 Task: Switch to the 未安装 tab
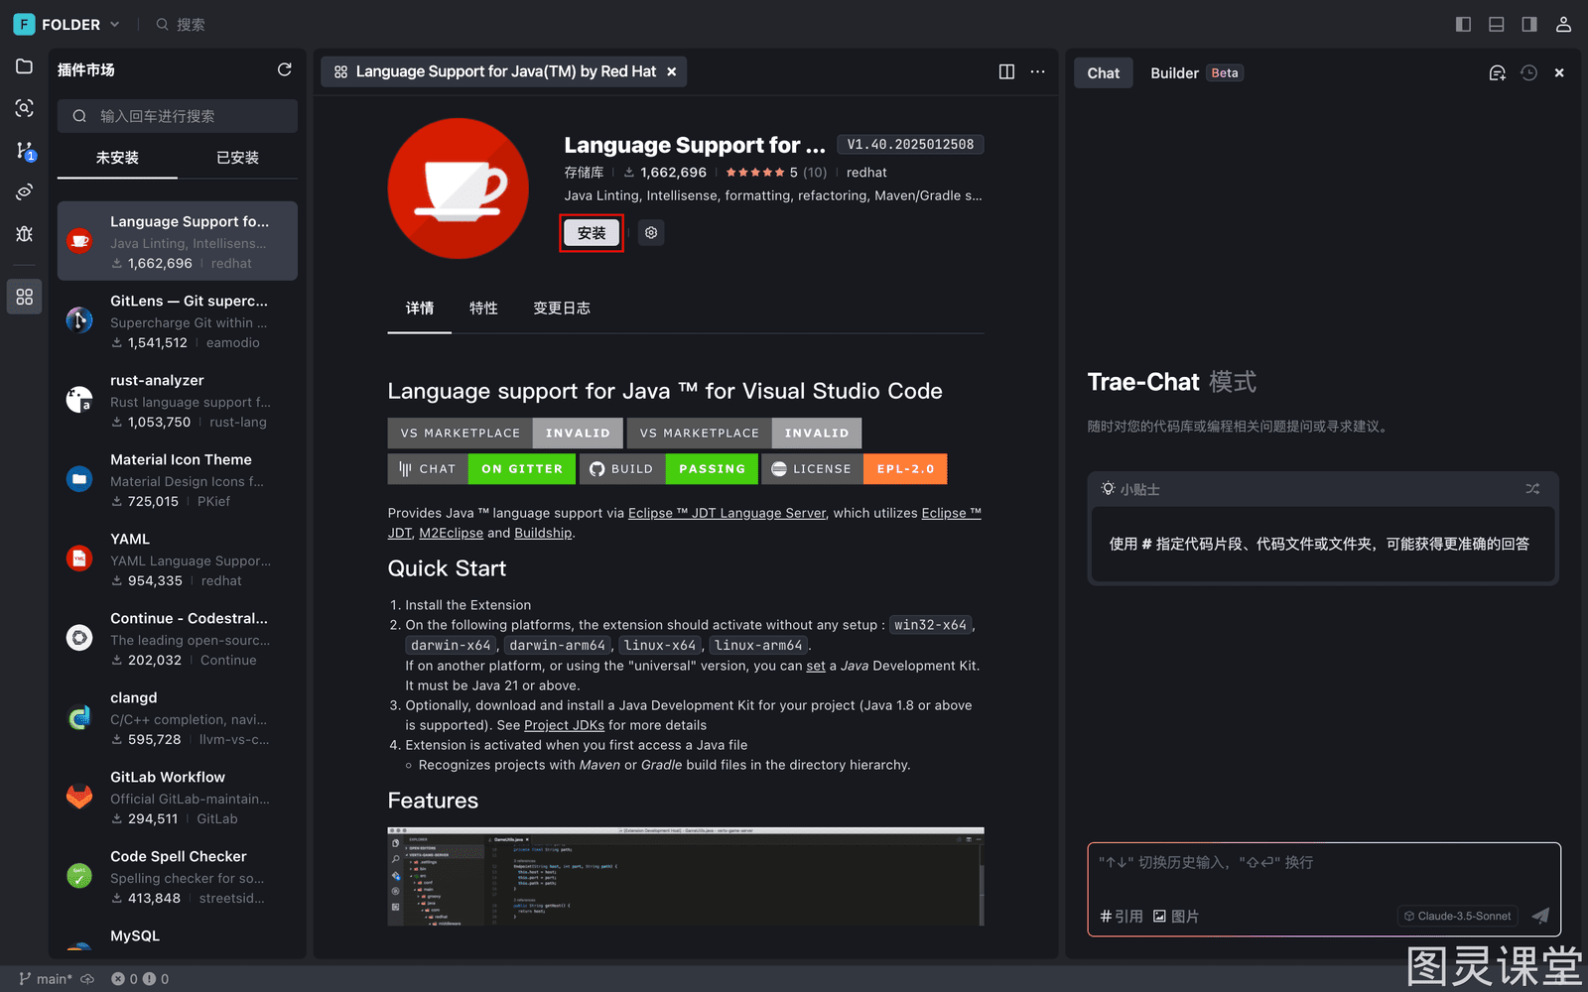[x=117, y=158]
